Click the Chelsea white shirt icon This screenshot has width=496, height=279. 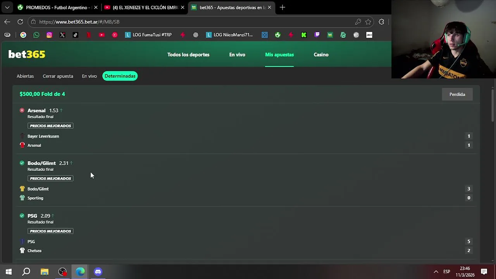(22, 250)
